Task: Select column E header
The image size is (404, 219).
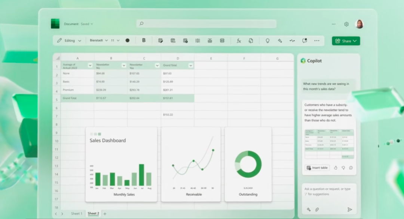Action: tap(211, 58)
